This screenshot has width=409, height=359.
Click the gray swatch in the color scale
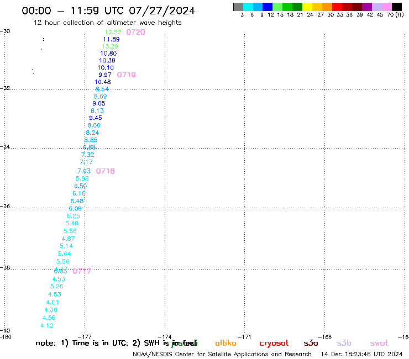click(x=238, y=7)
